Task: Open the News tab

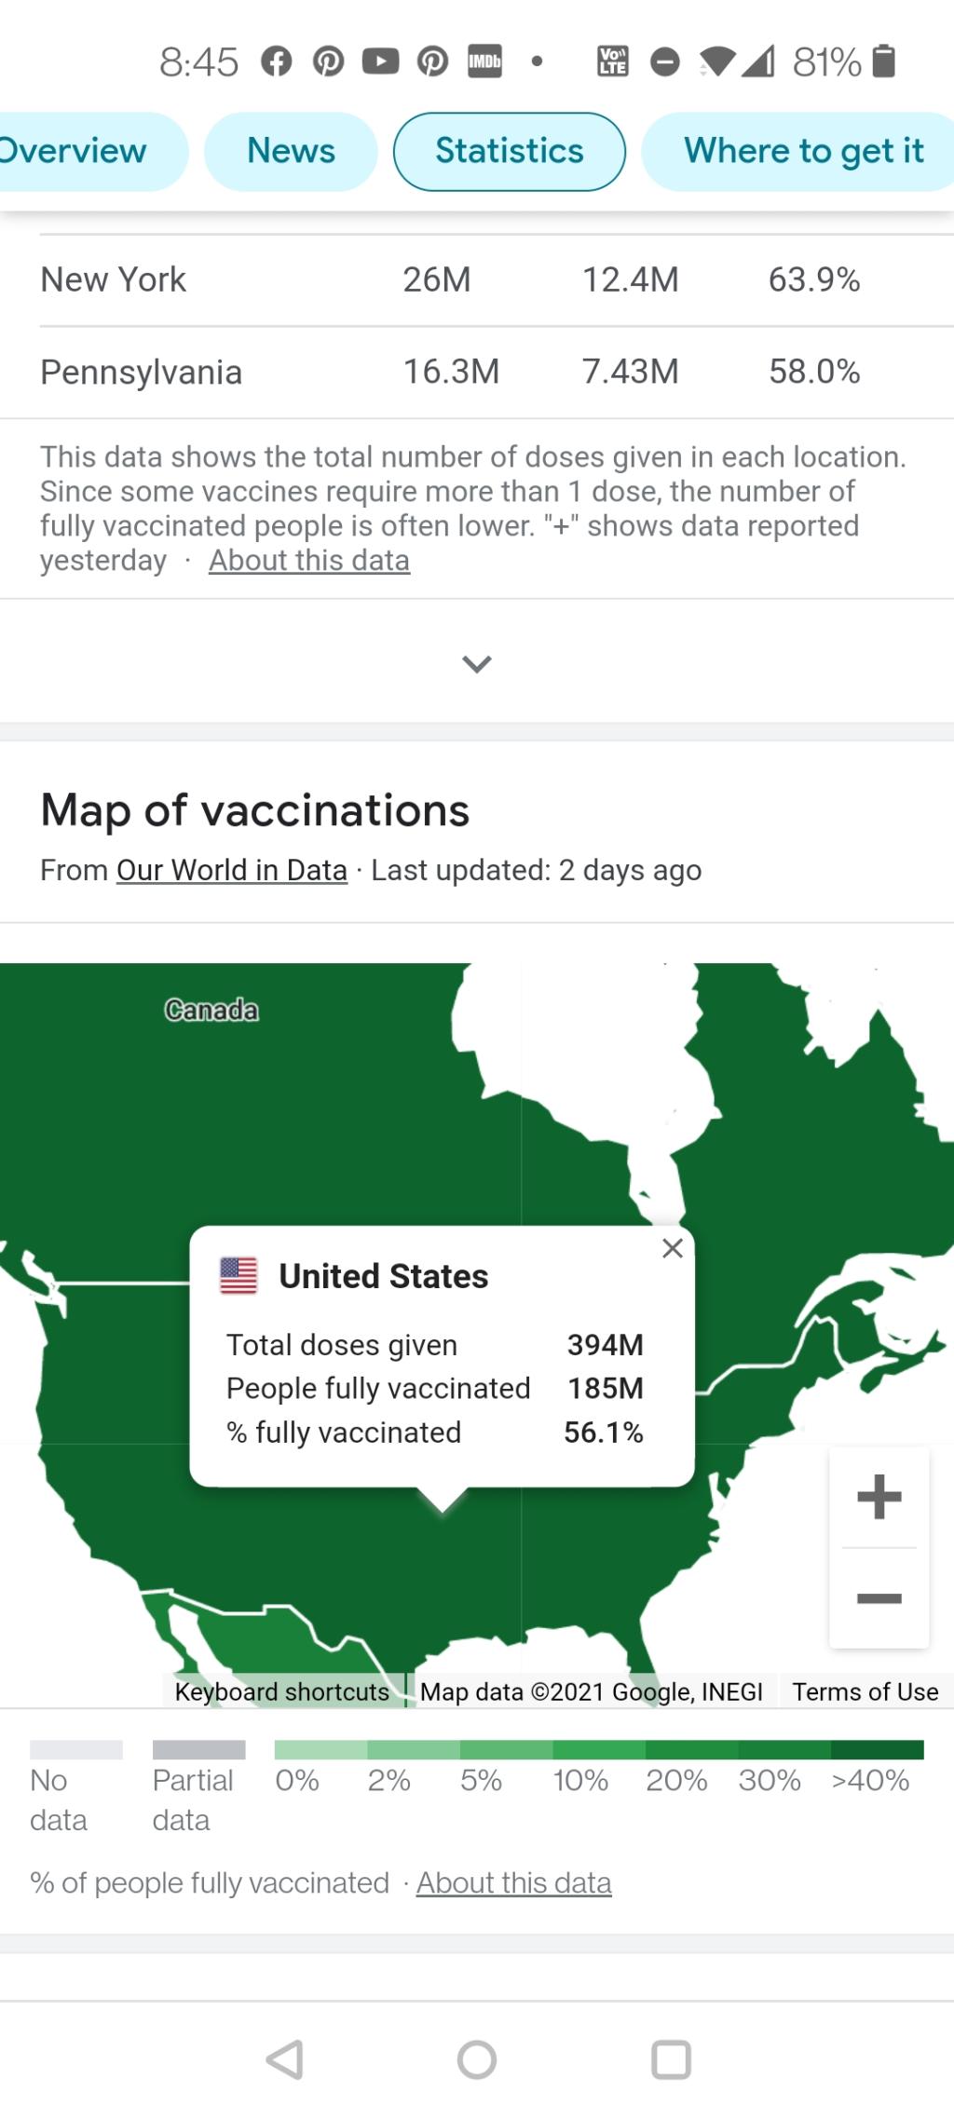Action: point(291,151)
